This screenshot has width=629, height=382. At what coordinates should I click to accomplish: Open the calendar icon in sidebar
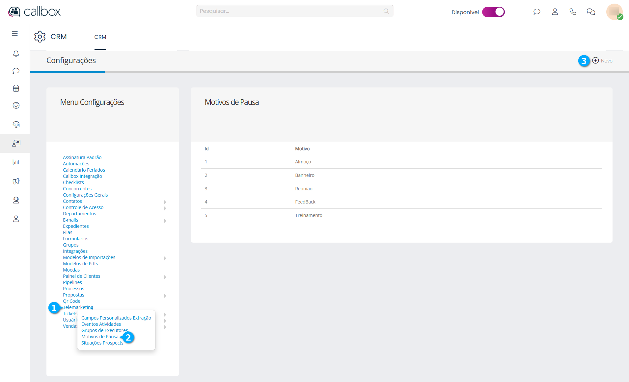point(16,88)
